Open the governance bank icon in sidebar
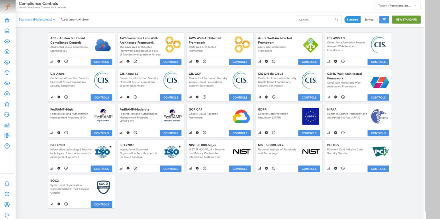 click(x=7, y=20)
